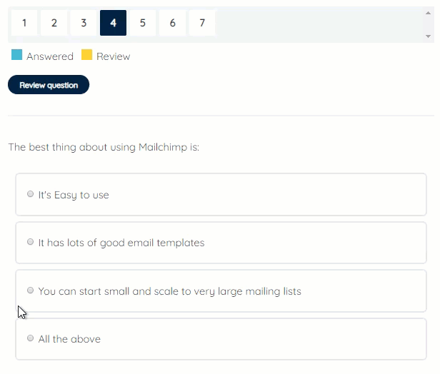The width and height of the screenshot is (440, 374).
Task: Select "All the above" radio button
Action: click(x=30, y=338)
